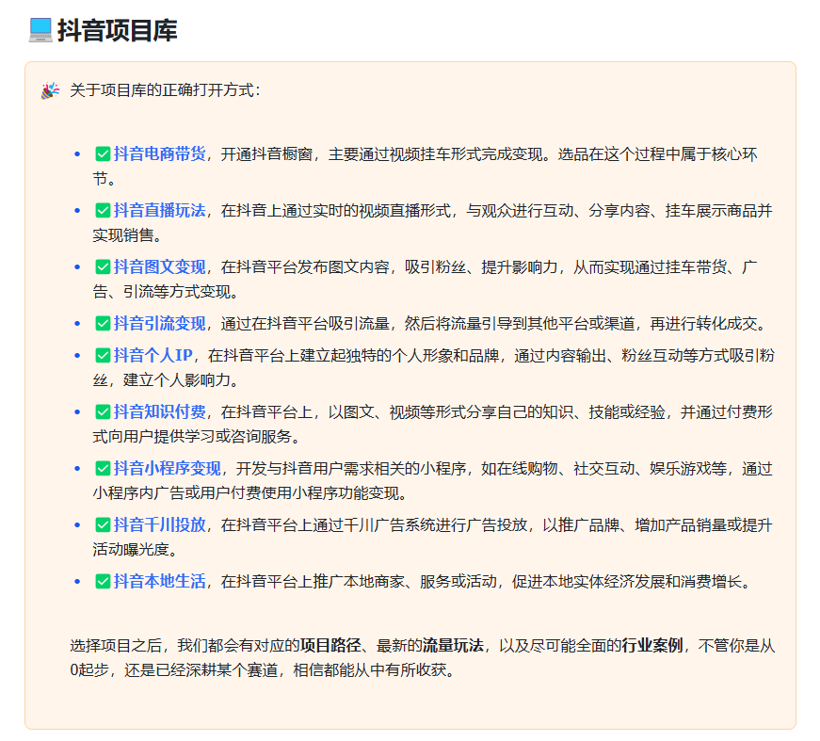The image size is (820, 741).
Task: Click the text 关于项目库的正确打开方式：
Action: click(x=166, y=90)
